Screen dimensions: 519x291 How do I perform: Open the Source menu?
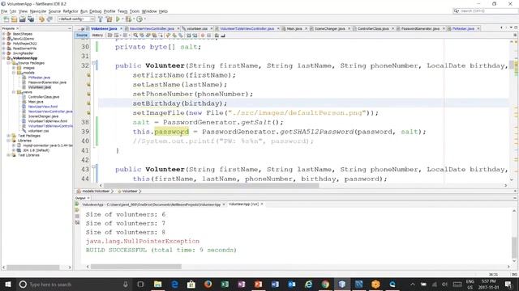(x=54, y=11)
